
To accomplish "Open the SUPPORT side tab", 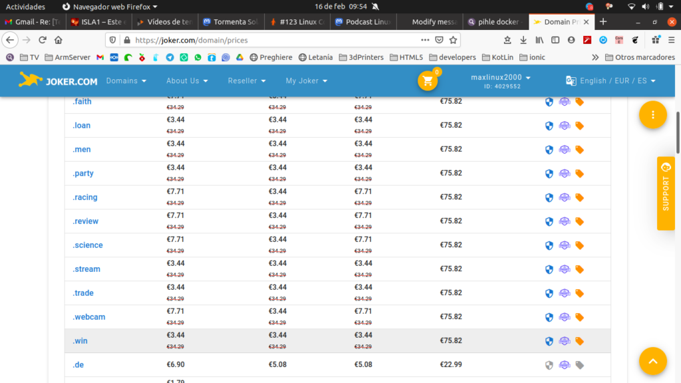I will coord(666,193).
